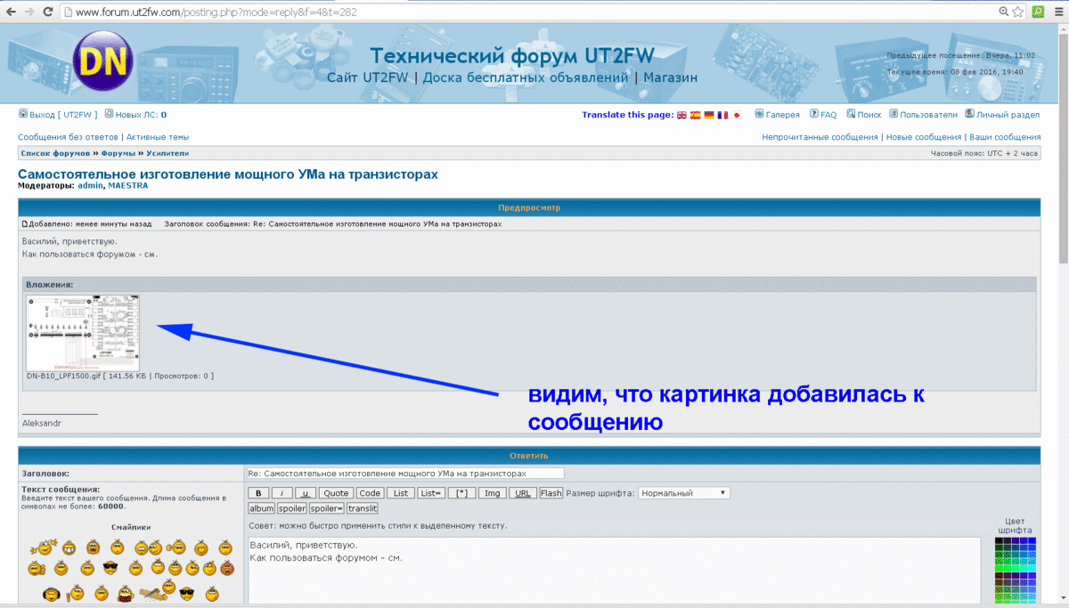Screen dimensions: 1069x608
Task: Pick black from the font color palette
Action: tap(999, 541)
